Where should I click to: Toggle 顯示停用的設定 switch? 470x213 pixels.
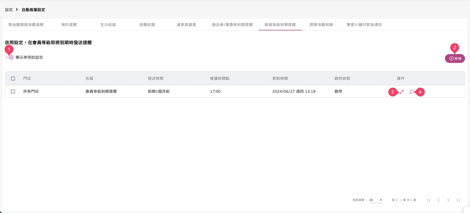9,58
